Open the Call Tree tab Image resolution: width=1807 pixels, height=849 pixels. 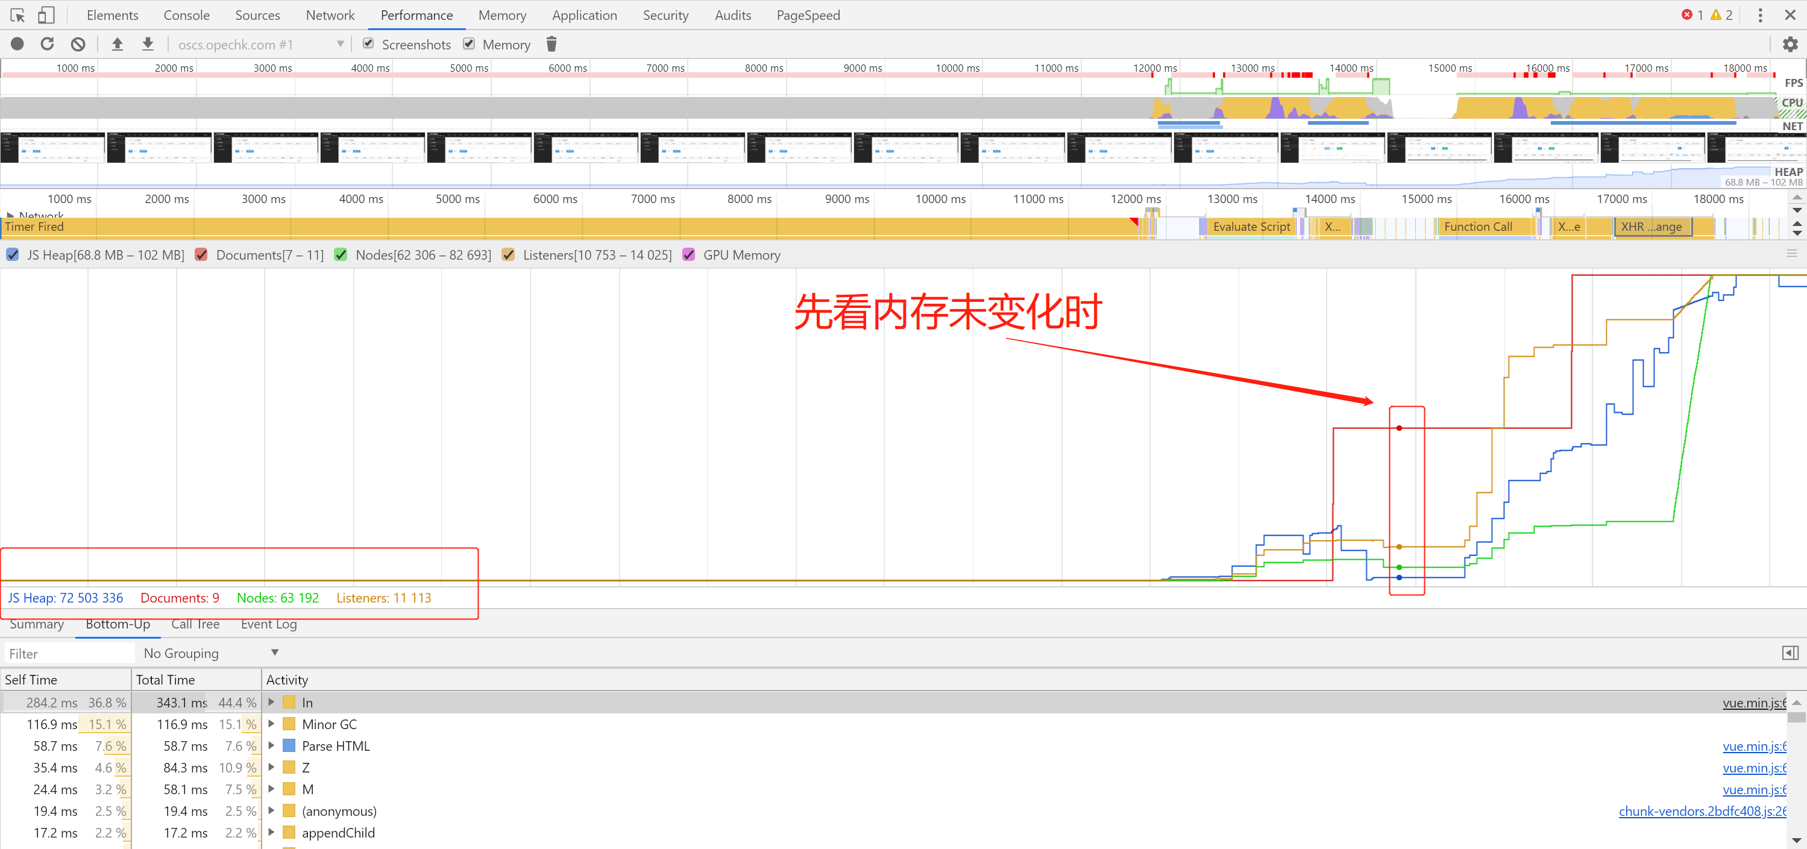tap(195, 623)
